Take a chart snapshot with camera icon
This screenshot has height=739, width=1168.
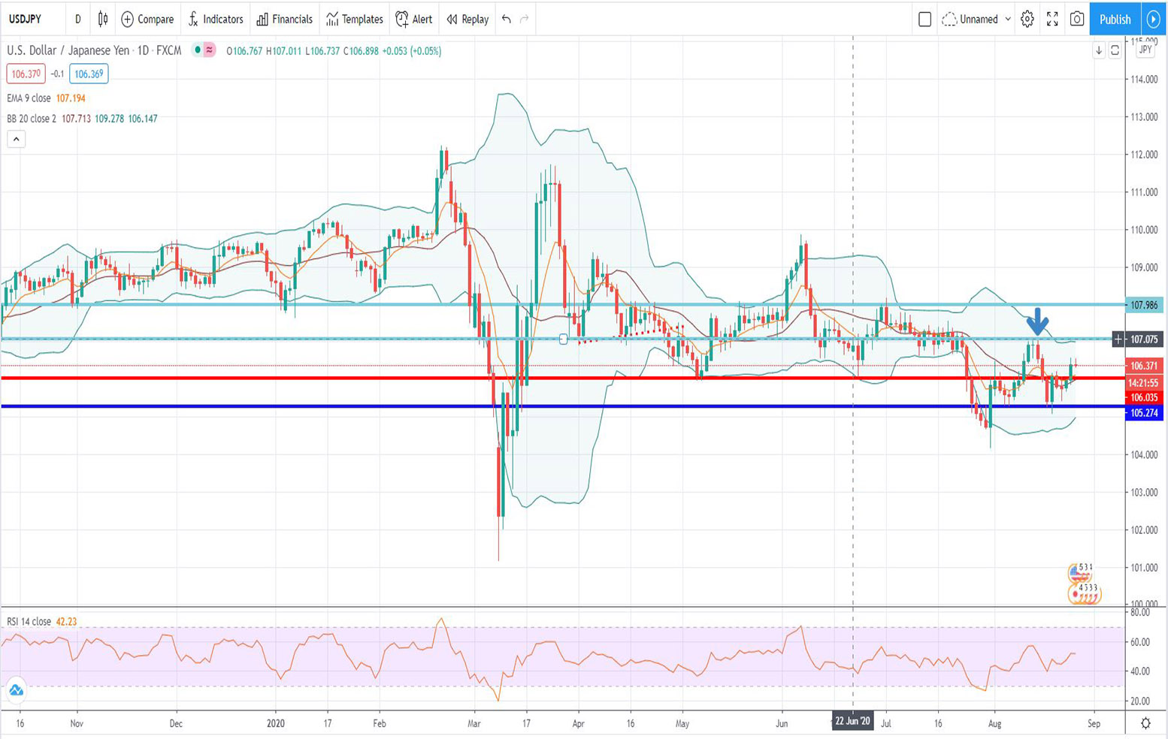pos(1076,20)
